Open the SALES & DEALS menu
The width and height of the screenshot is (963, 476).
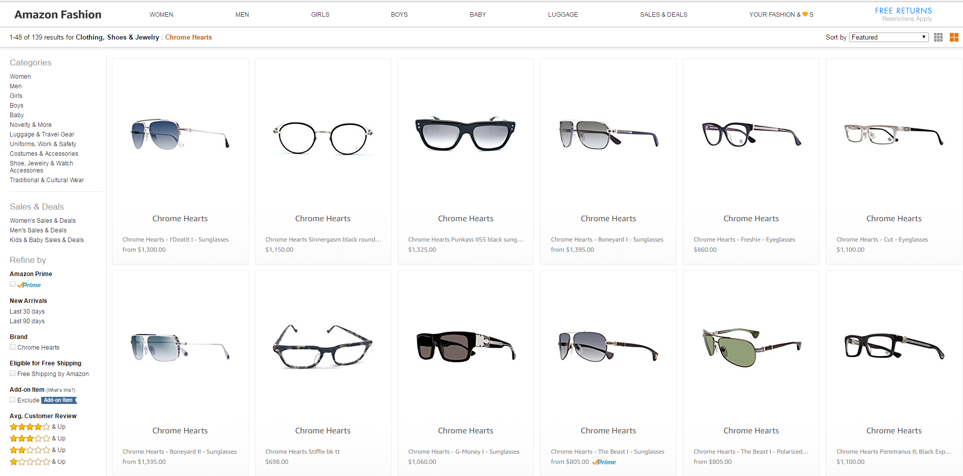coord(663,15)
